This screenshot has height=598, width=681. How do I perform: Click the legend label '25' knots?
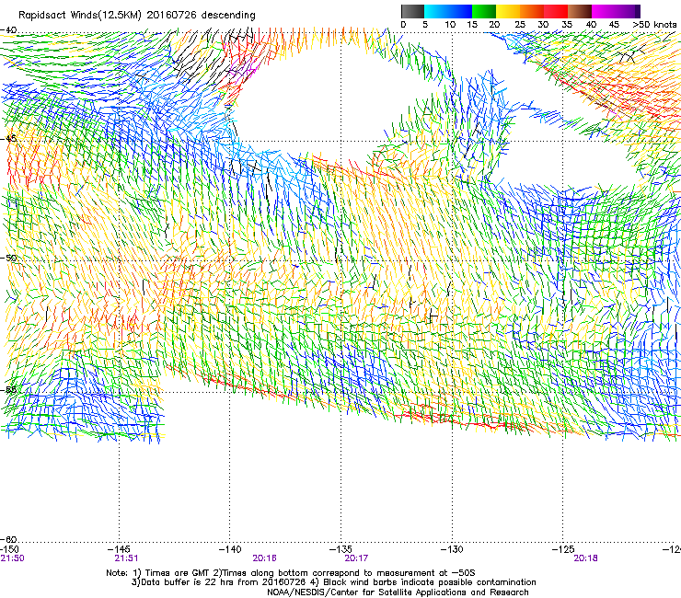(520, 25)
